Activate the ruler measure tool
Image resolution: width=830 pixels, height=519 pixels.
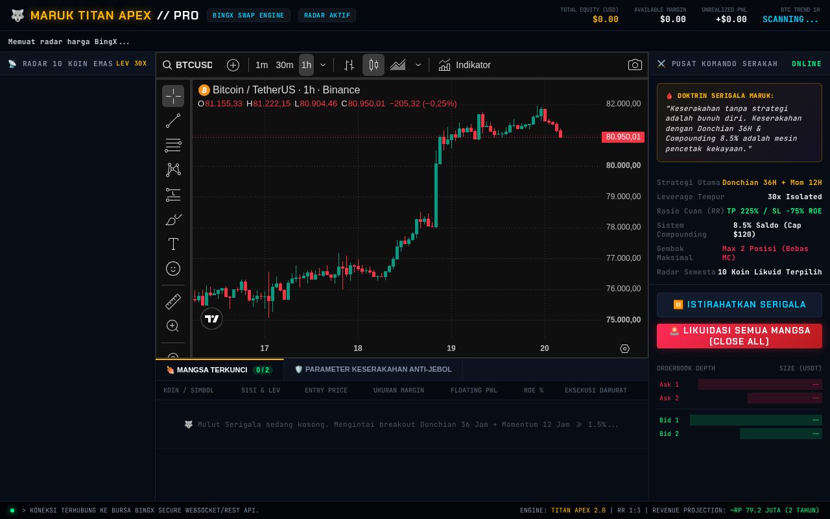pyautogui.click(x=173, y=301)
